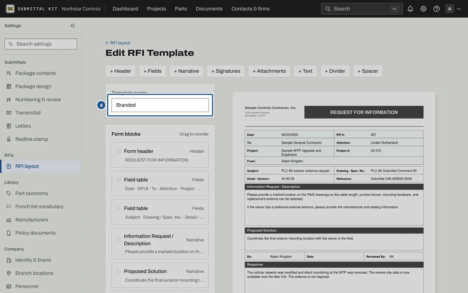Add an Attachments block
The width and height of the screenshot is (468, 293).
tap(269, 71)
